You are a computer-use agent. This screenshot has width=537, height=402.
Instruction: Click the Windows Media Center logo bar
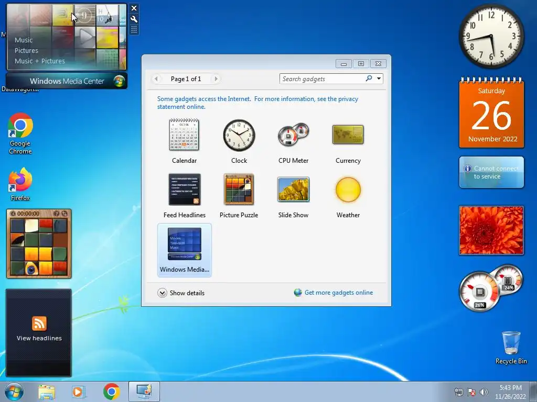(67, 81)
